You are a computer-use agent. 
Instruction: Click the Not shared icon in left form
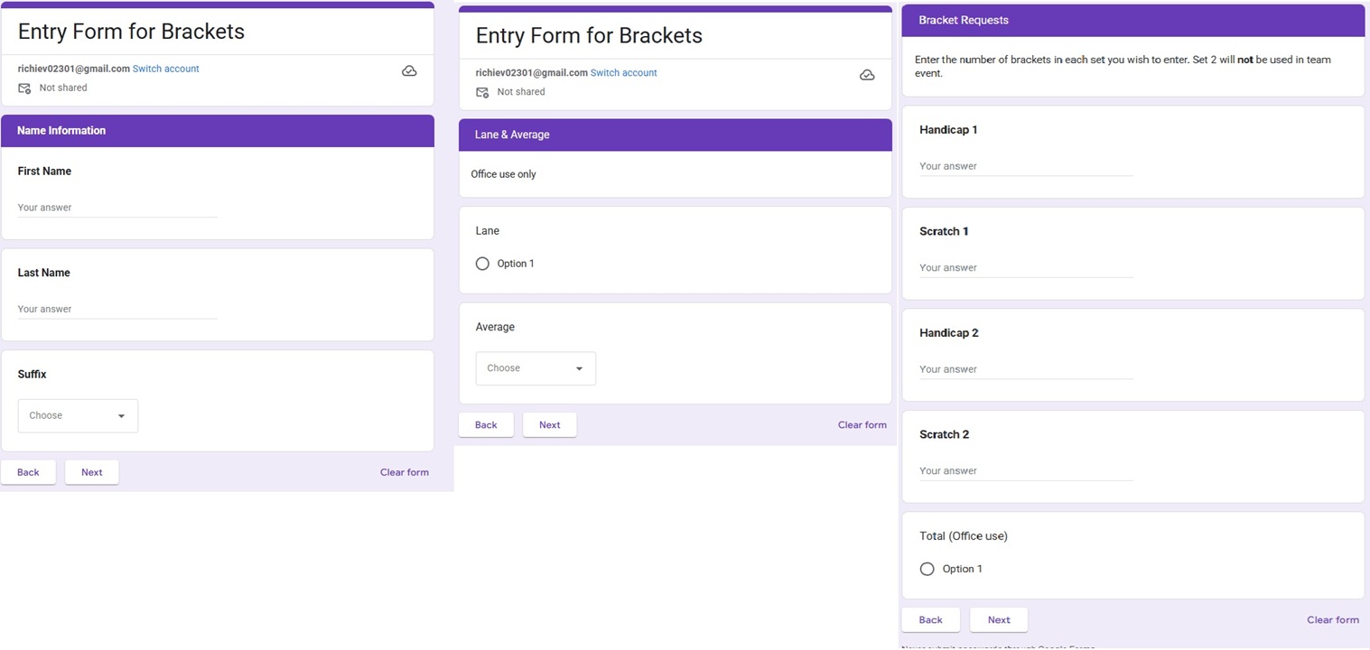point(24,88)
